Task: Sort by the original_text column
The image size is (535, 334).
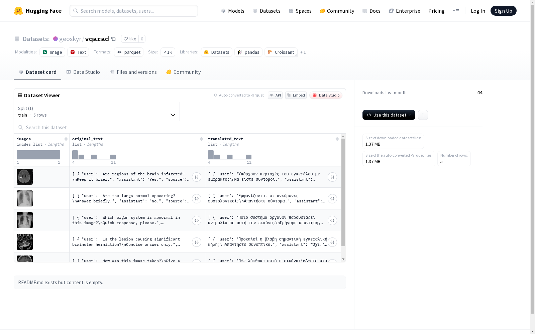Action: [x=201, y=139]
